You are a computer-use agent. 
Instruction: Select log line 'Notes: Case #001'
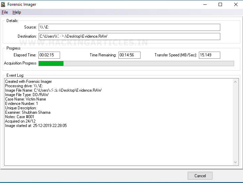20,117
